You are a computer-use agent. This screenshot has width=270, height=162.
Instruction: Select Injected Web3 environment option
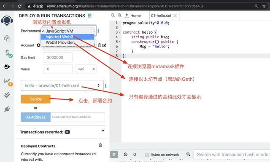point(67,37)
